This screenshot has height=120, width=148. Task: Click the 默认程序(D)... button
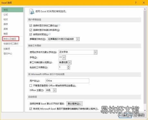(74, 104)
